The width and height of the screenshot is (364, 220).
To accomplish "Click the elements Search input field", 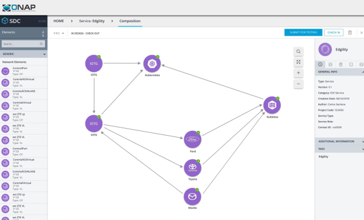I will (x=23, y=44).
